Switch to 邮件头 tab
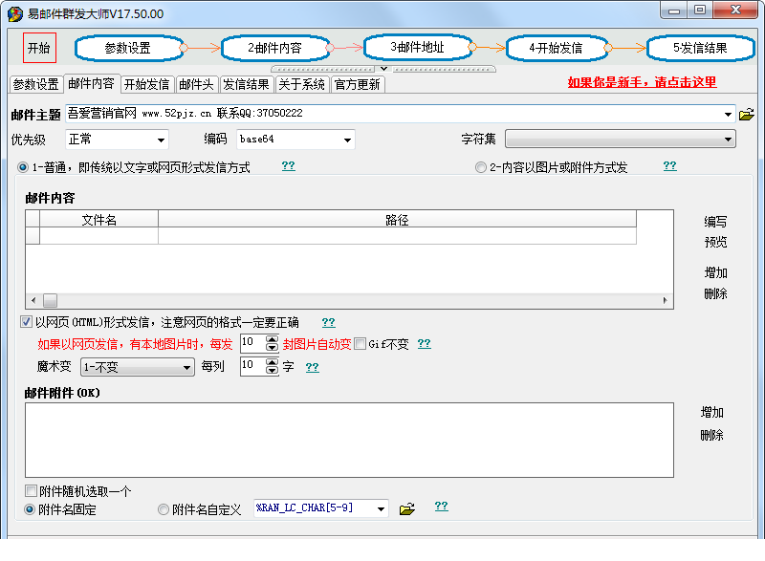Screen dimensions: 765x561 196,84
